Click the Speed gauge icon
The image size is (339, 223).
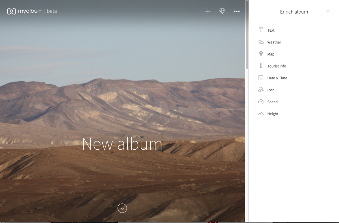click(261, 102)
